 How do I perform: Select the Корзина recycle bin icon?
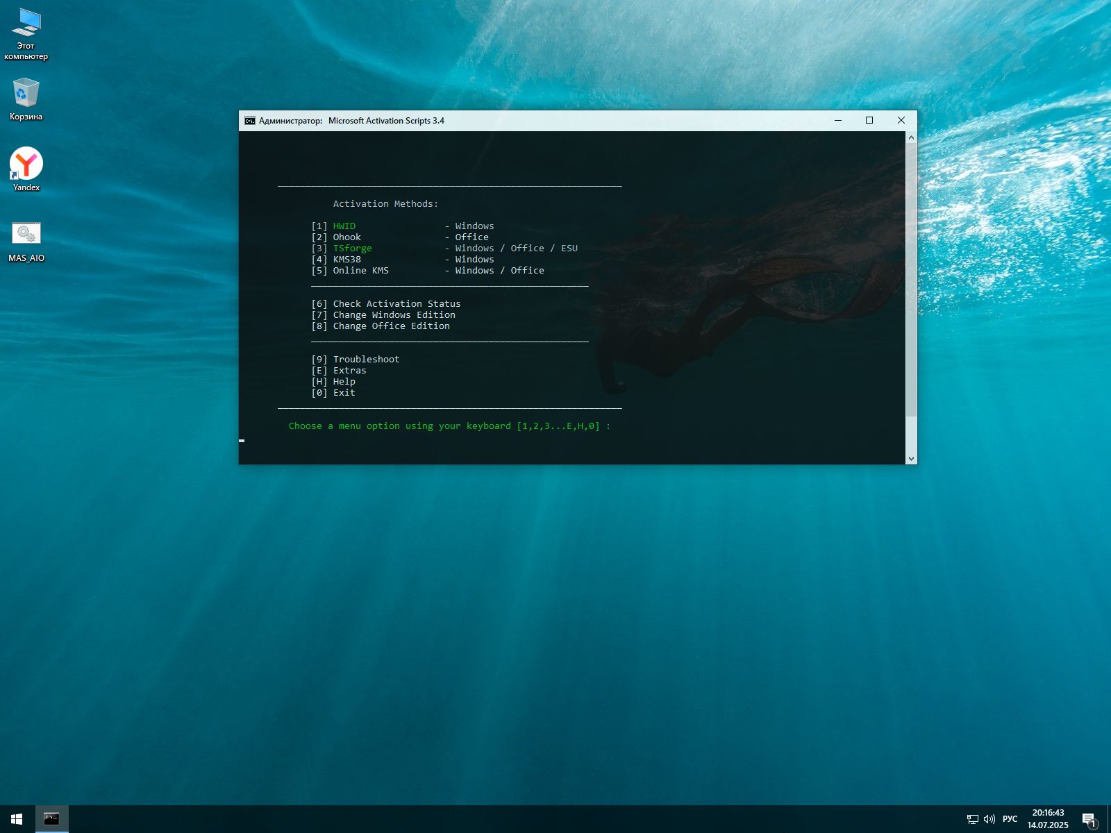coord(26,99)
